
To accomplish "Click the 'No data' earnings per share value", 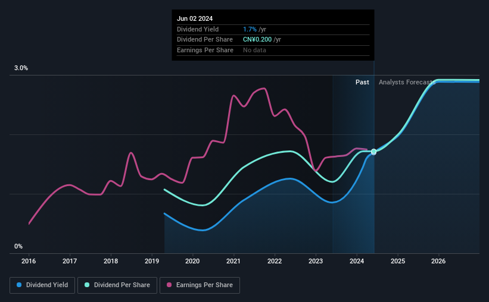I will 254,50.
